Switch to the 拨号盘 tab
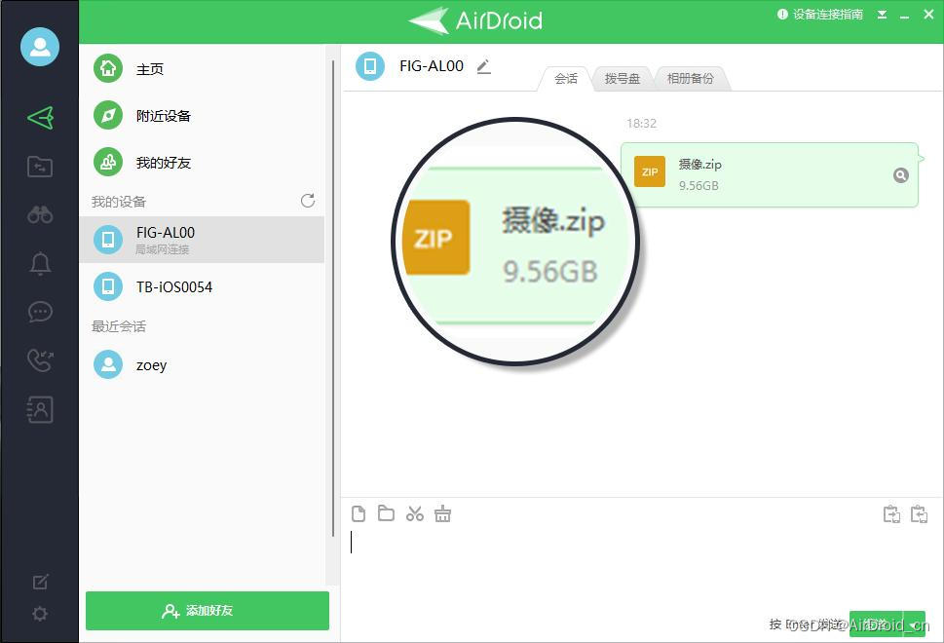Screen dimensions: 944x643 (622, 79)
